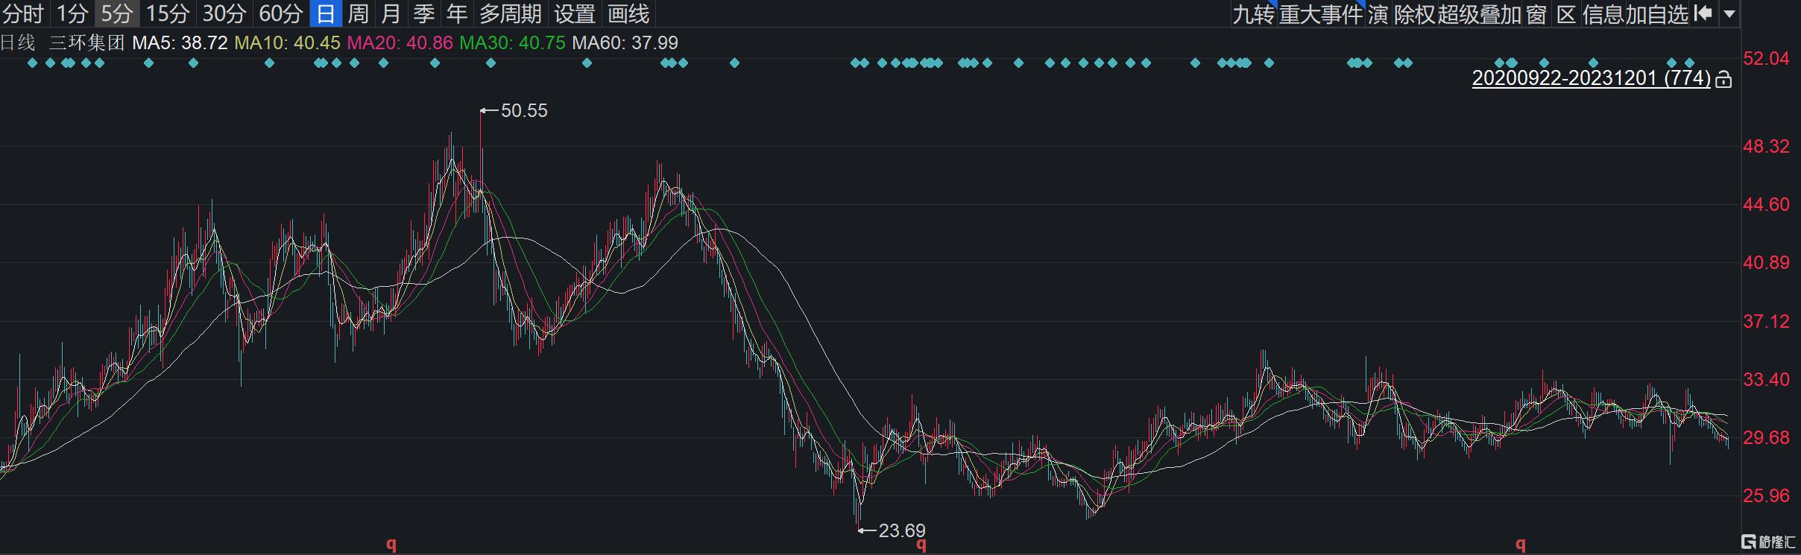Choose the 60分 period tab

[x=281, y=13]
